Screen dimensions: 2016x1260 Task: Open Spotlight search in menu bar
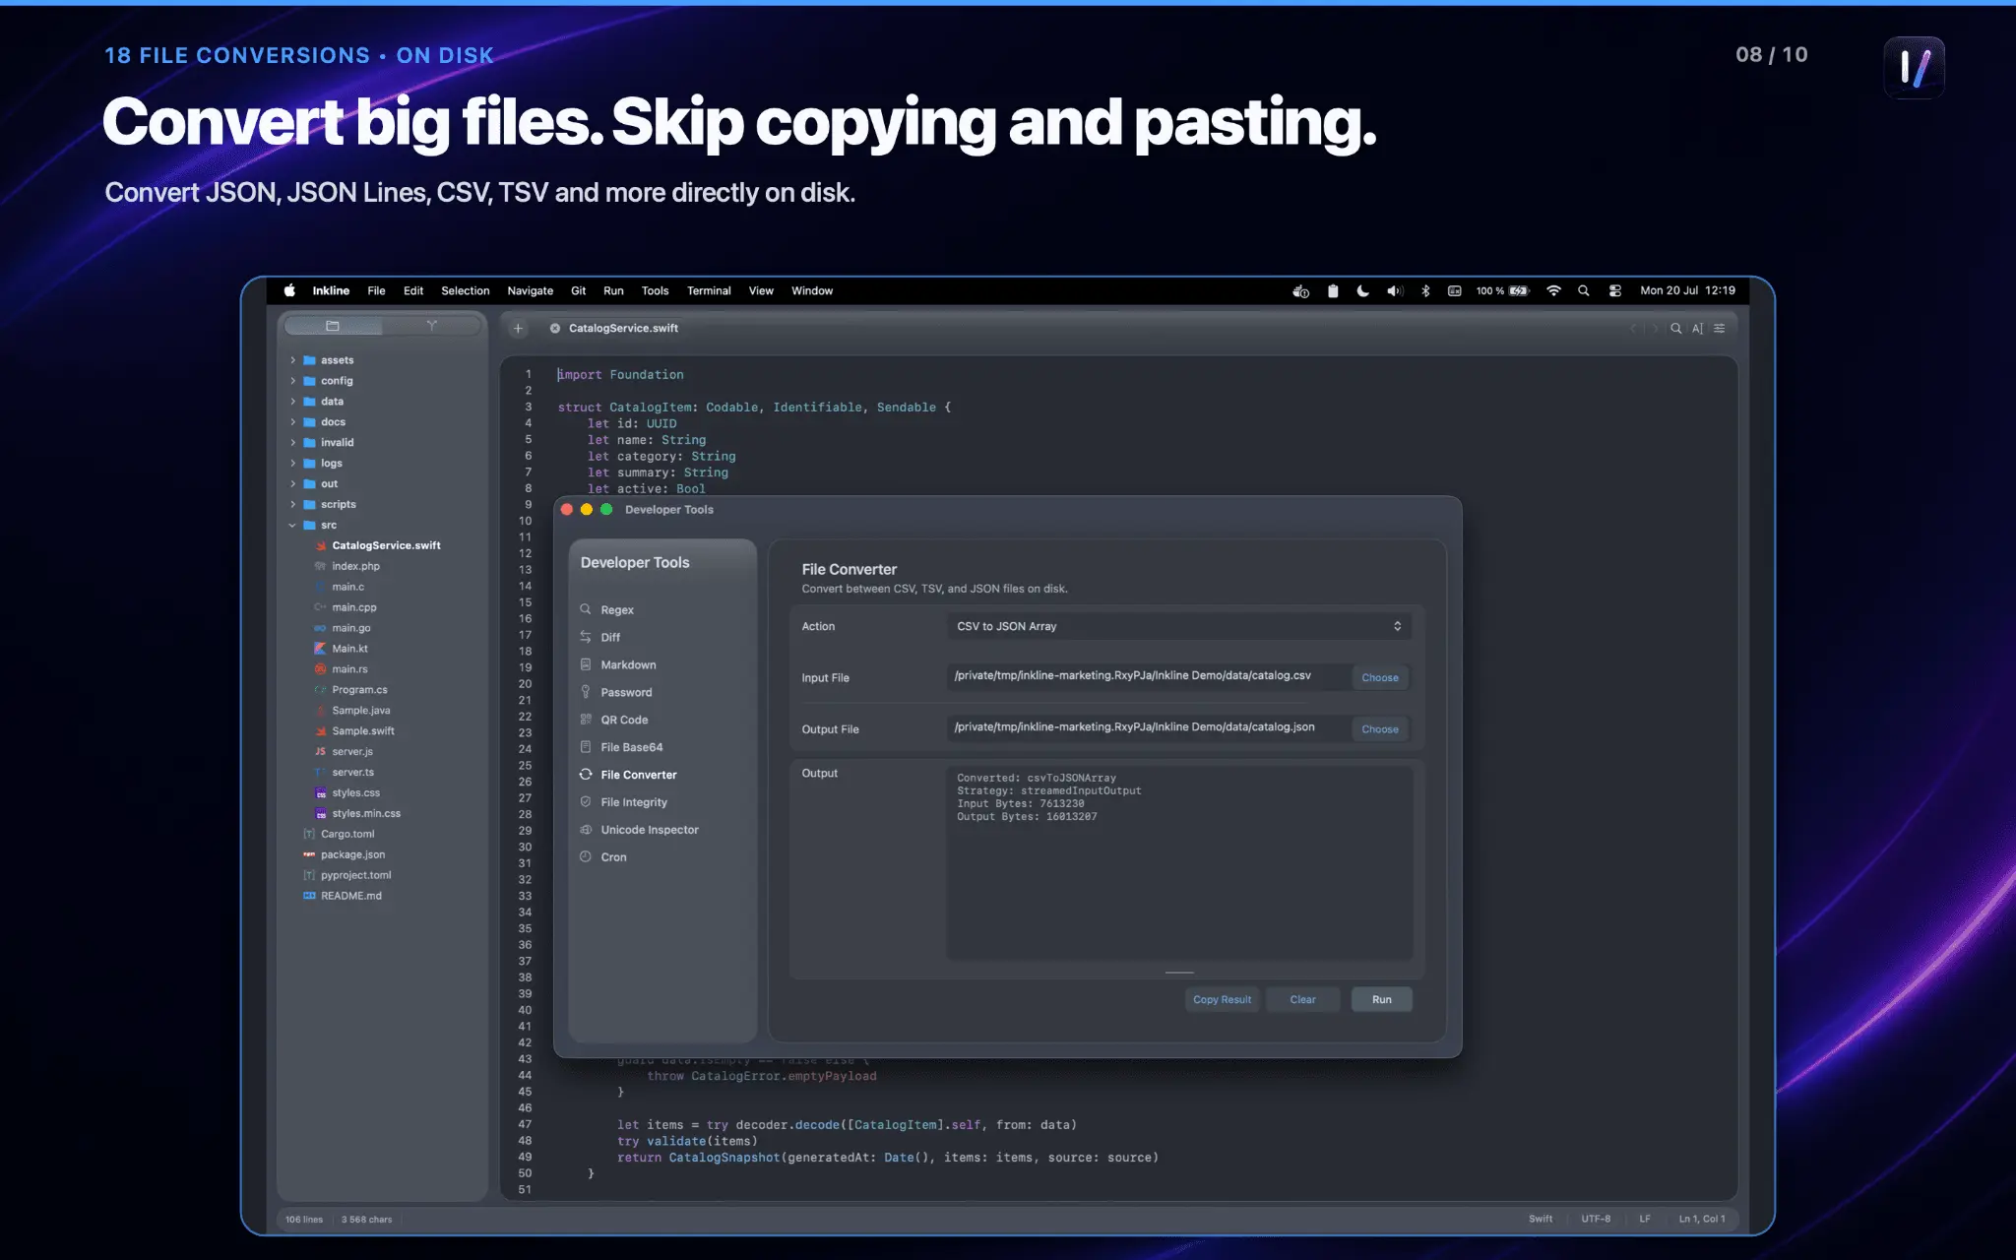coord(1583,291)
